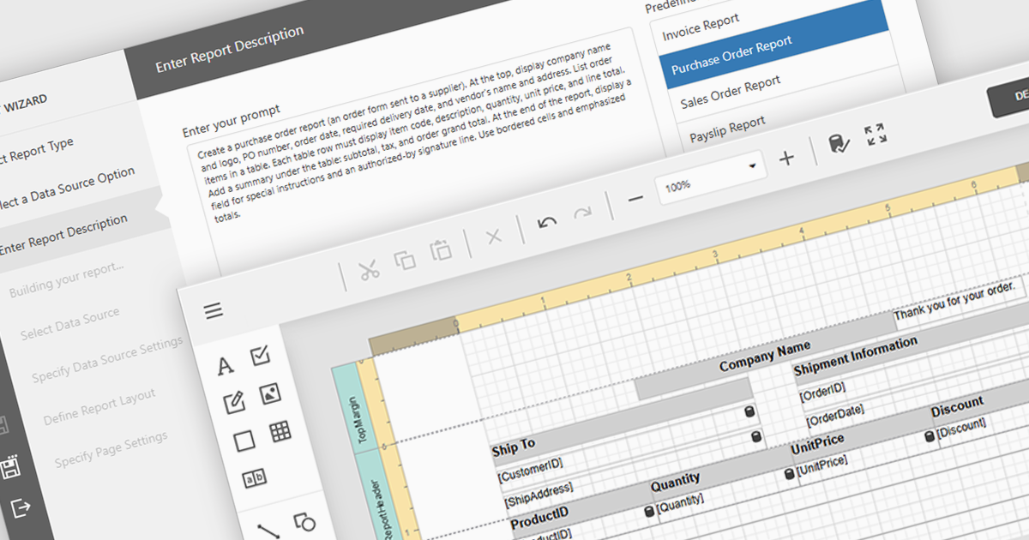Open Define Report Layout step
1029x540 pixels.
point(99,407)
